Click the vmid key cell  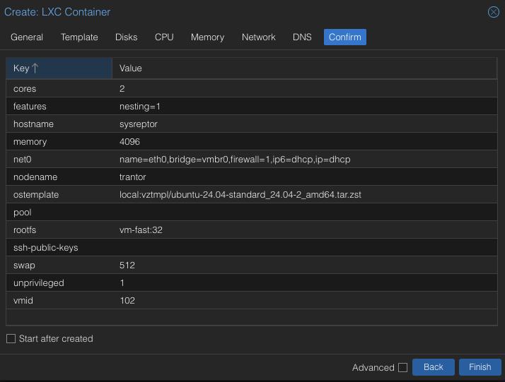[59, 301]
